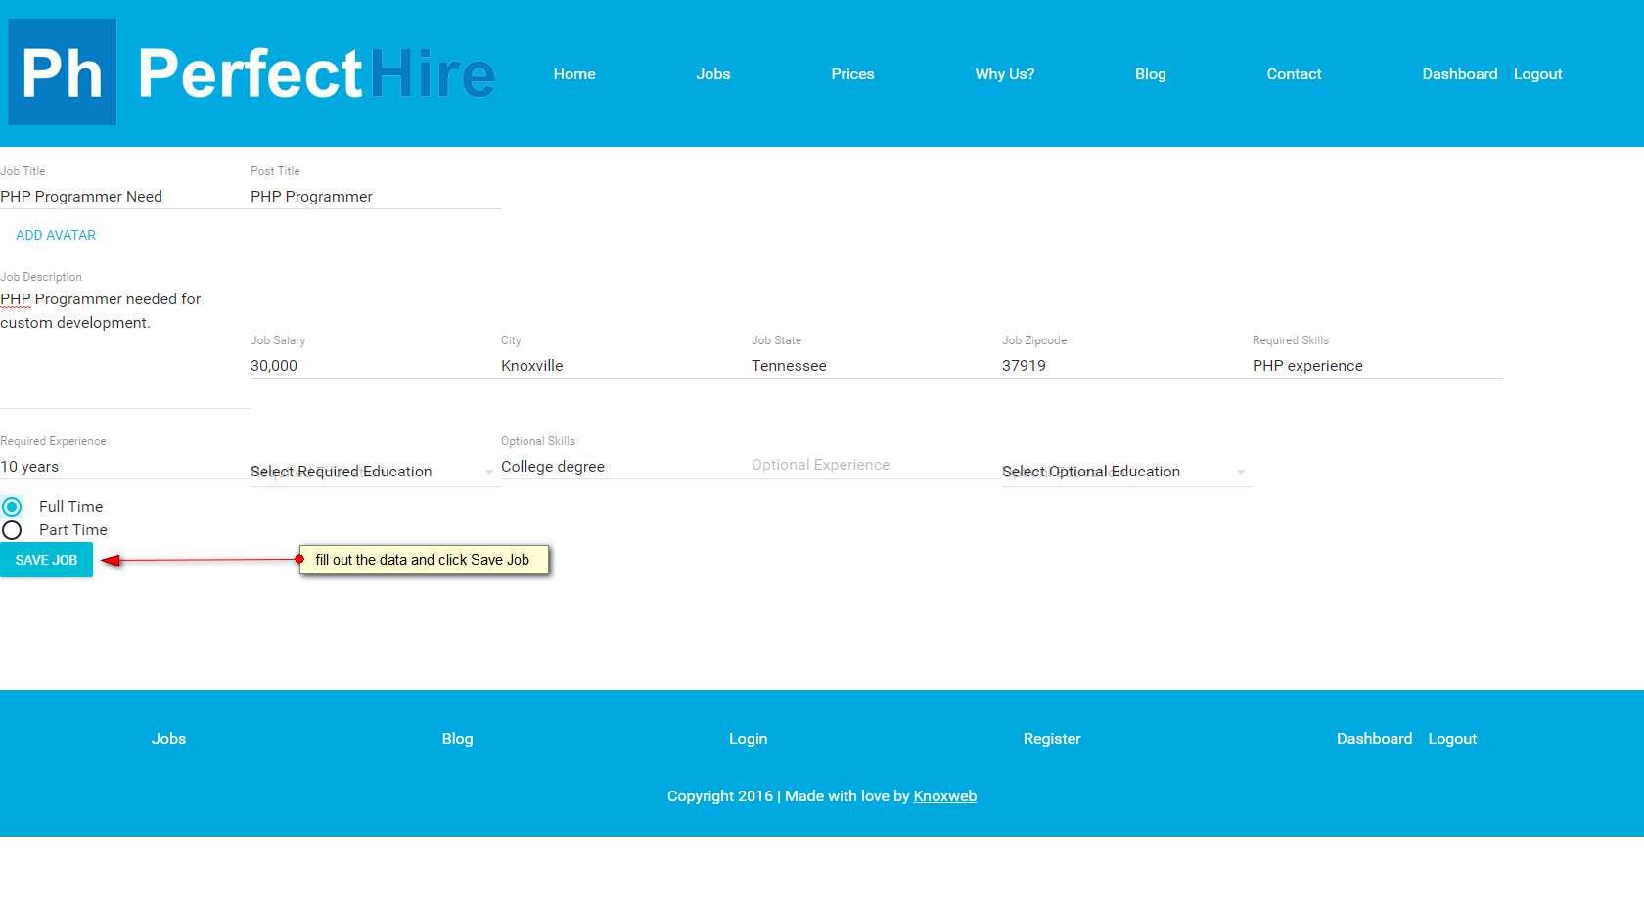
Task: Open the Register link in the footer
Action: click(x=1052, y=739)
